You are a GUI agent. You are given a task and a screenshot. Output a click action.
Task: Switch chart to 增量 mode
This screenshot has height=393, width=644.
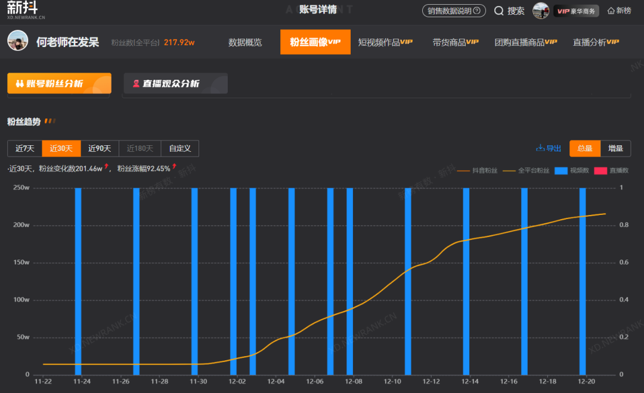(615, 148)
